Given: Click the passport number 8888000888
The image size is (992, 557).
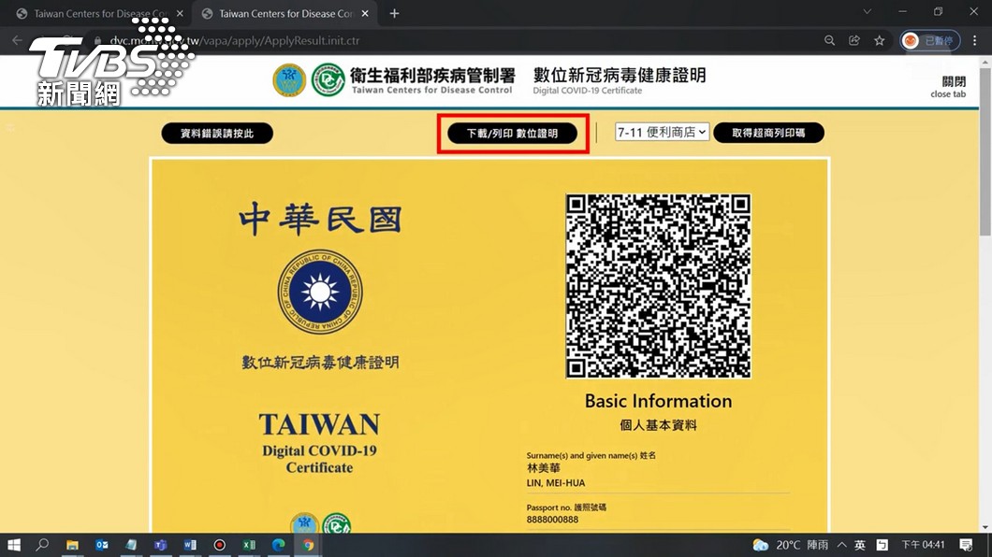Looking at the screenshot, I should [x=552, y=520].
